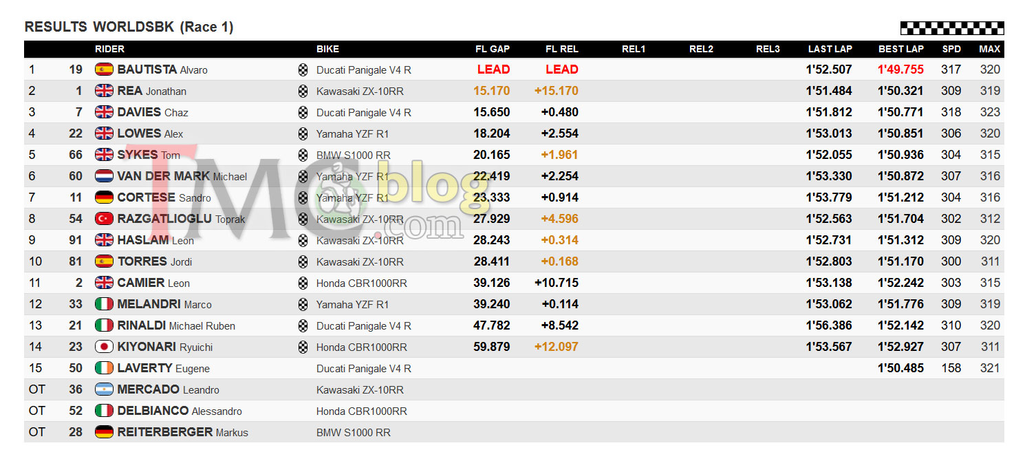Select rider name LAVERTY Eugene
The height and width of the screenshot is (472, 1036).
(164, 368)
